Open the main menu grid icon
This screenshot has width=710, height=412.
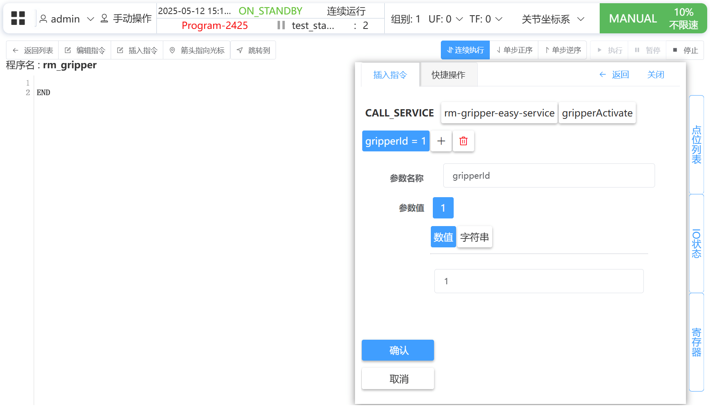tap(18, 18)
